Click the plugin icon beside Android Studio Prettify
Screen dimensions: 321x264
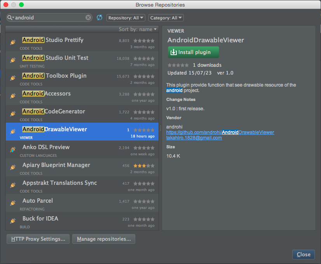pos(13,42)
